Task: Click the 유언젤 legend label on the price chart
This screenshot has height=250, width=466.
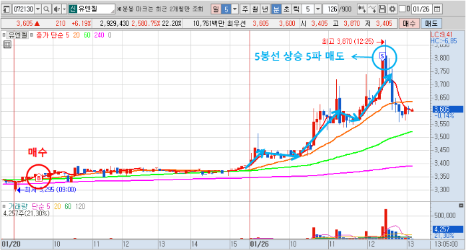Action: pyautogui.click(x=18, y=35)
